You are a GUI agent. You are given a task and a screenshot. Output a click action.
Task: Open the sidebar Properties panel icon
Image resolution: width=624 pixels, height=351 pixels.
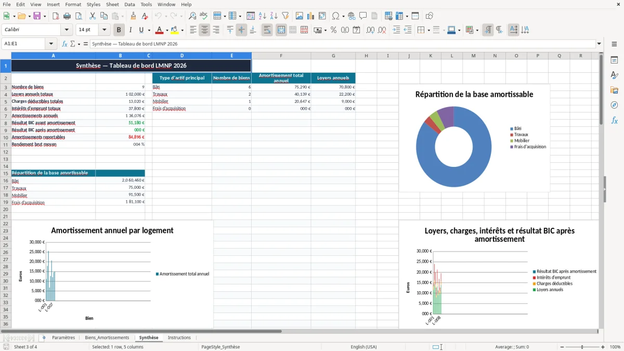[614, 60]
